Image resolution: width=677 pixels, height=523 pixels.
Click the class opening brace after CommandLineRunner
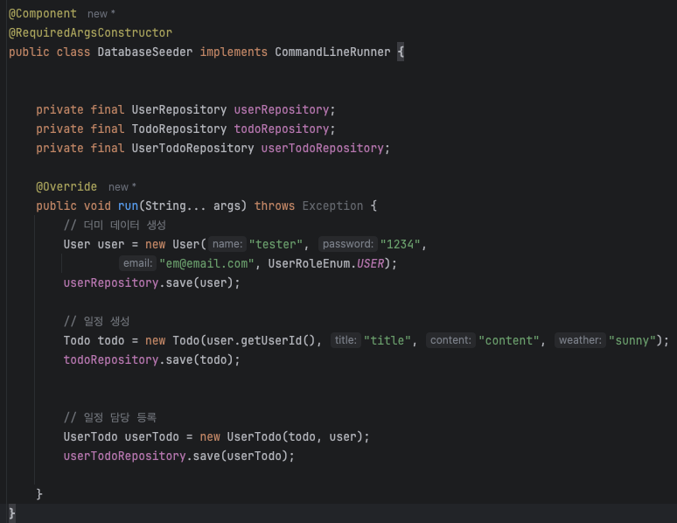pyautogui.click(x=401, y=52)
